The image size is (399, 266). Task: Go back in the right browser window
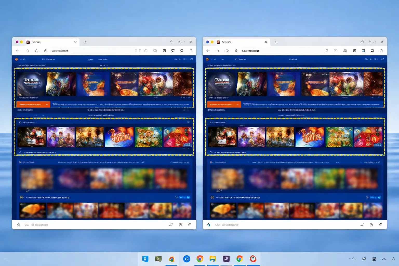point(208,51)
